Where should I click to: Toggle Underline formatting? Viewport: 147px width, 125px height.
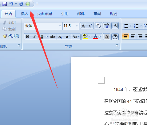coord(42,37)
